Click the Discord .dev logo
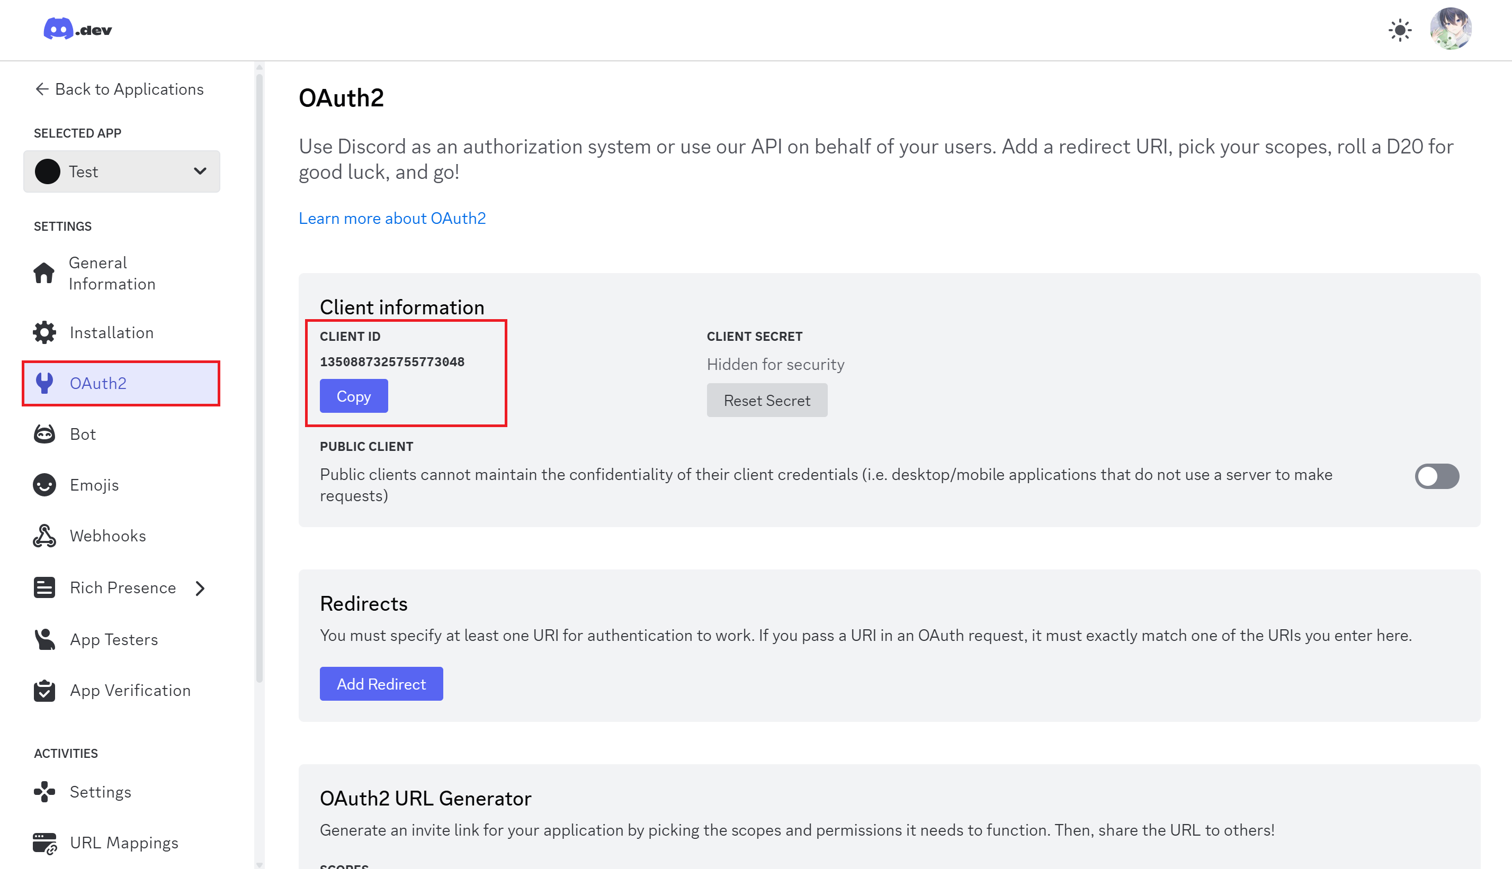 77,29
